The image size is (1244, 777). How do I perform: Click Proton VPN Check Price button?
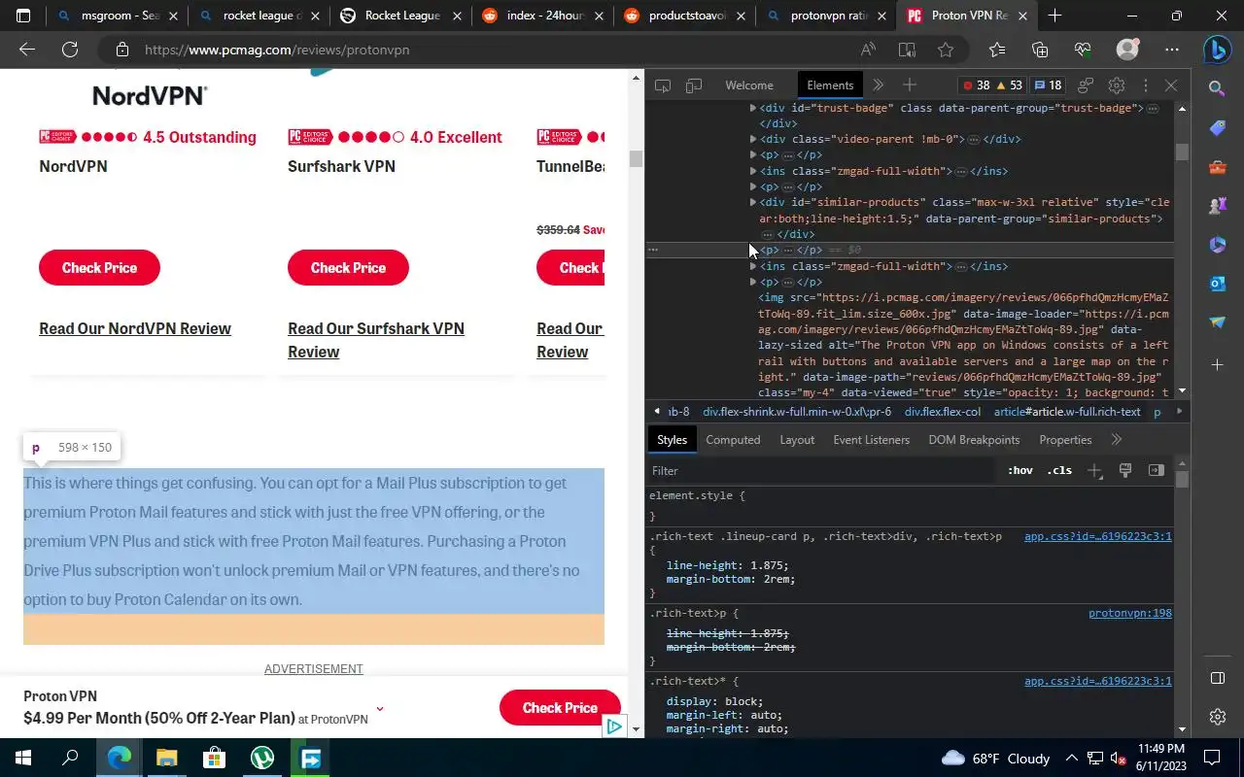tap(560, 708)
